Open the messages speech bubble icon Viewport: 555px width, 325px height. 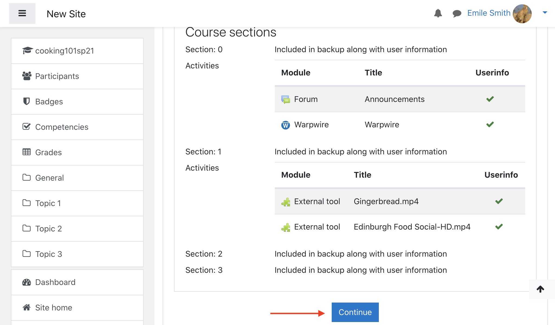pos(457,13)
